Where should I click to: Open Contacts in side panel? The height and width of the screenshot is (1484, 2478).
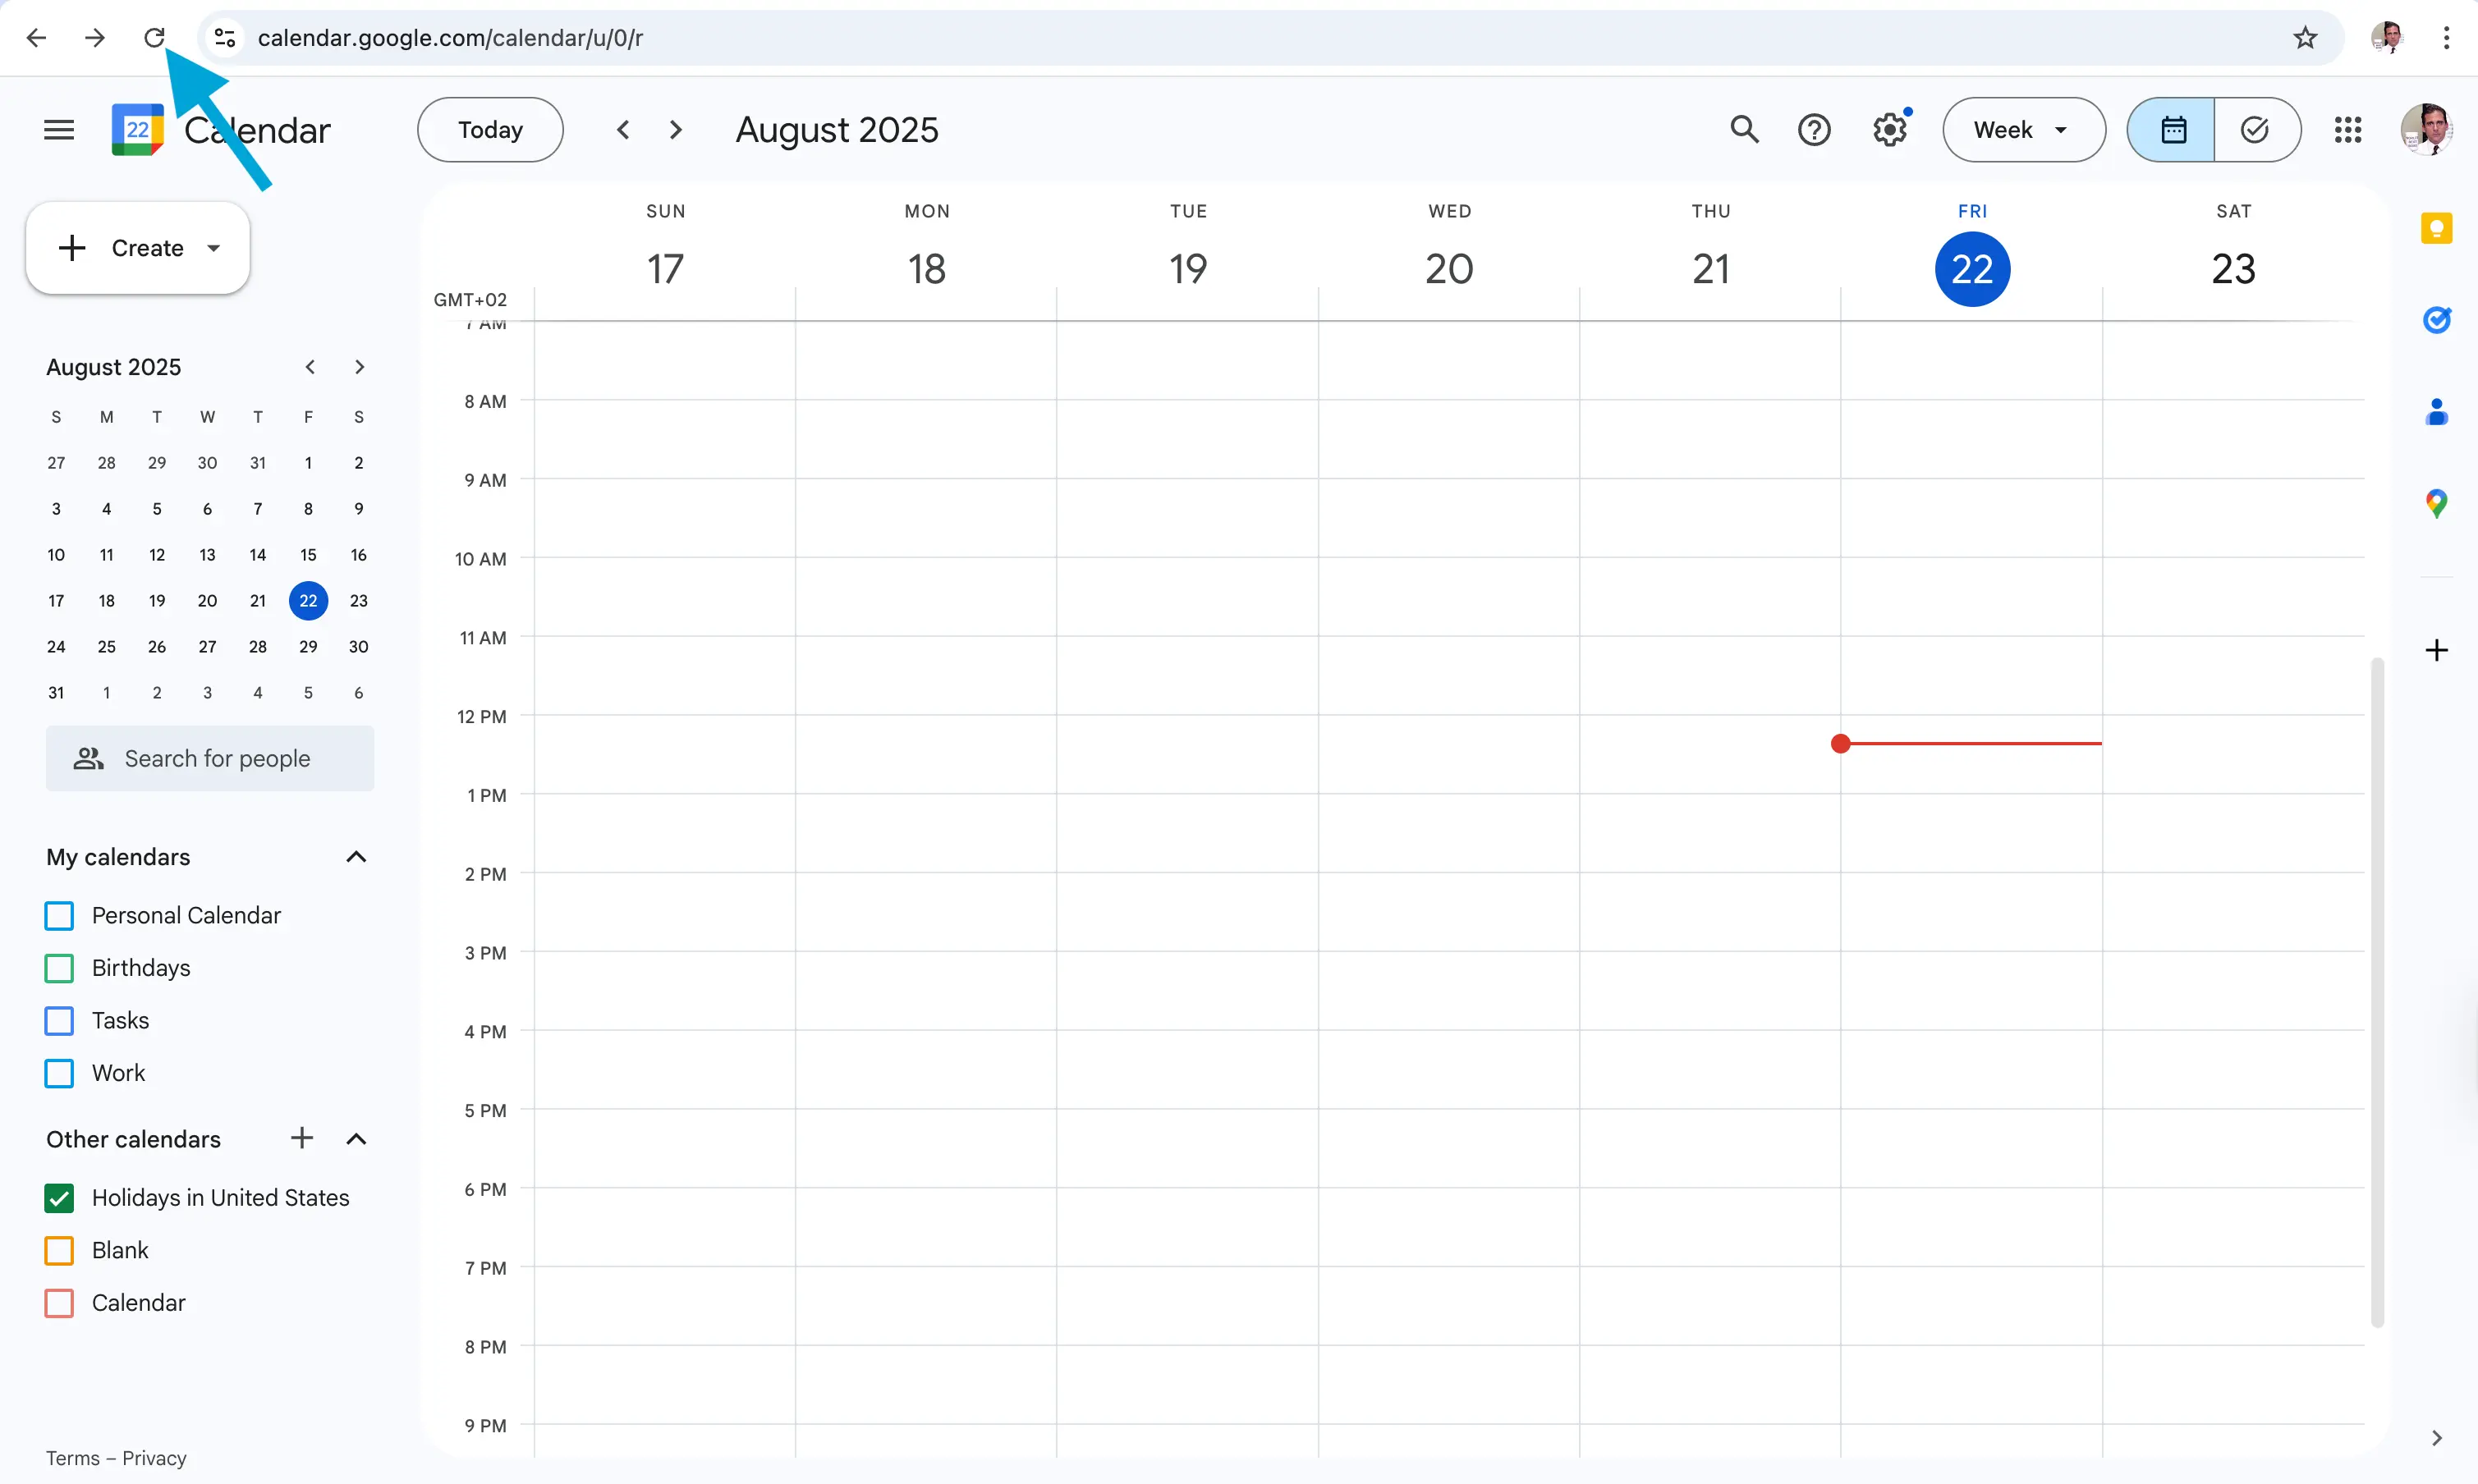tap(2436, 412)
